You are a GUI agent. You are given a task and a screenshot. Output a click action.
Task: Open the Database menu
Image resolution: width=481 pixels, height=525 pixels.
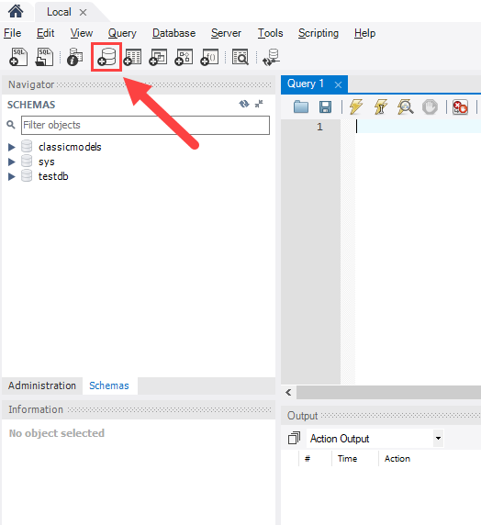[x=173, y=33]
